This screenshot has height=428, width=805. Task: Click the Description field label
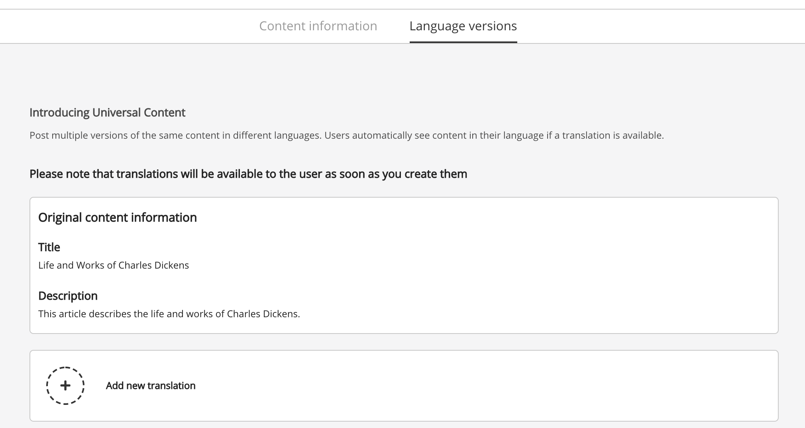tap(68, 296)
